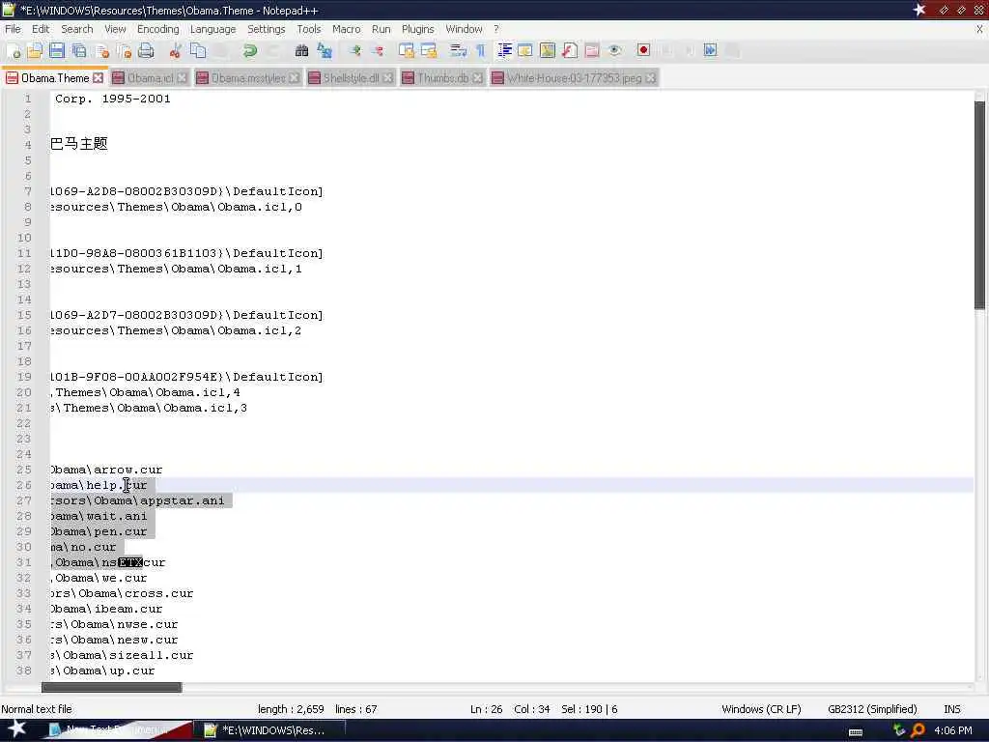Toggle Folder as Workspace icon
This screenshot has height=742, width=989.
pyautogui.click(x=592, y=51)
